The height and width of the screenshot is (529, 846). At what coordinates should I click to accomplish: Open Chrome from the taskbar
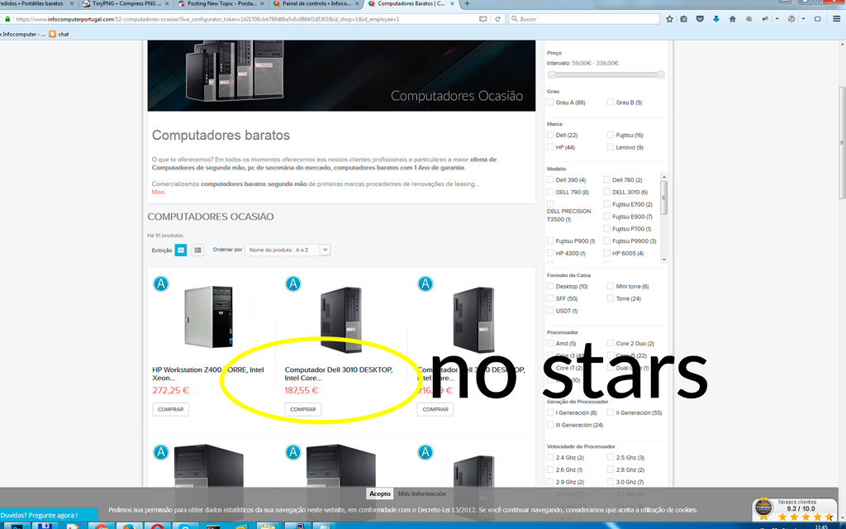(x=101, y=527)
